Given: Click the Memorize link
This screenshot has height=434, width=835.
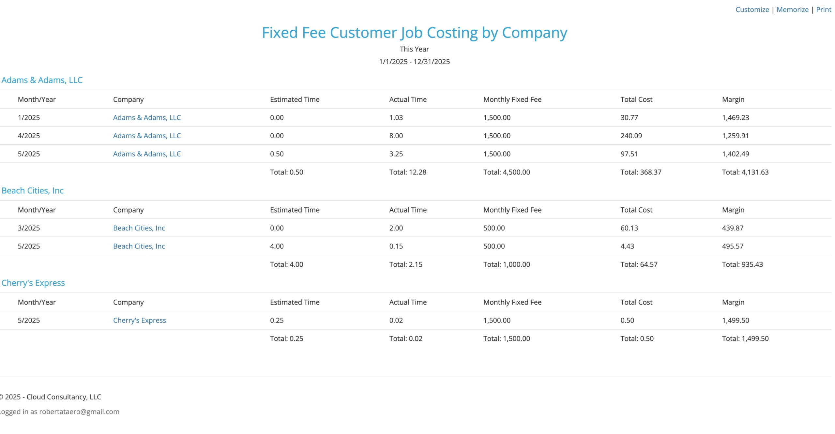Looking at the screenshot, I should 792,9.
